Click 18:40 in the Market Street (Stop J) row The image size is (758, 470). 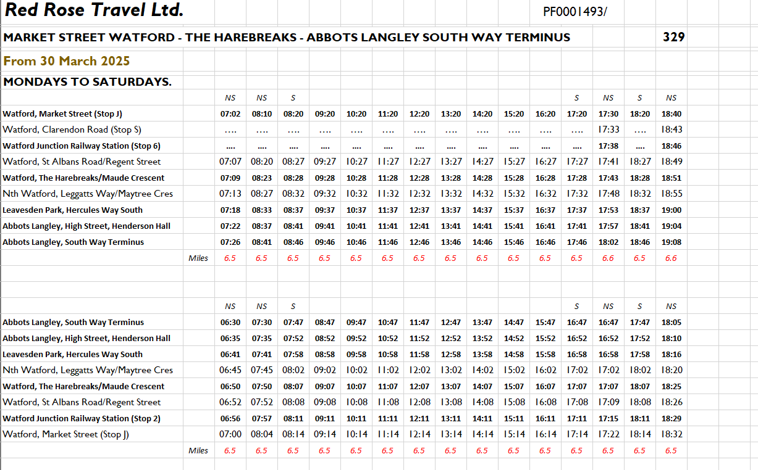pos(671,114)
